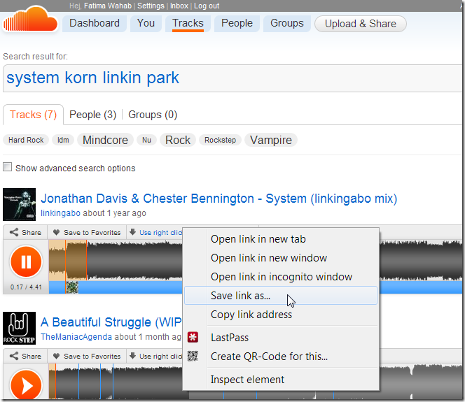The height and width of the screenshot is (402, 465).
Task: Filter by Hard Rock tag
Action: (x=26, y=140)
